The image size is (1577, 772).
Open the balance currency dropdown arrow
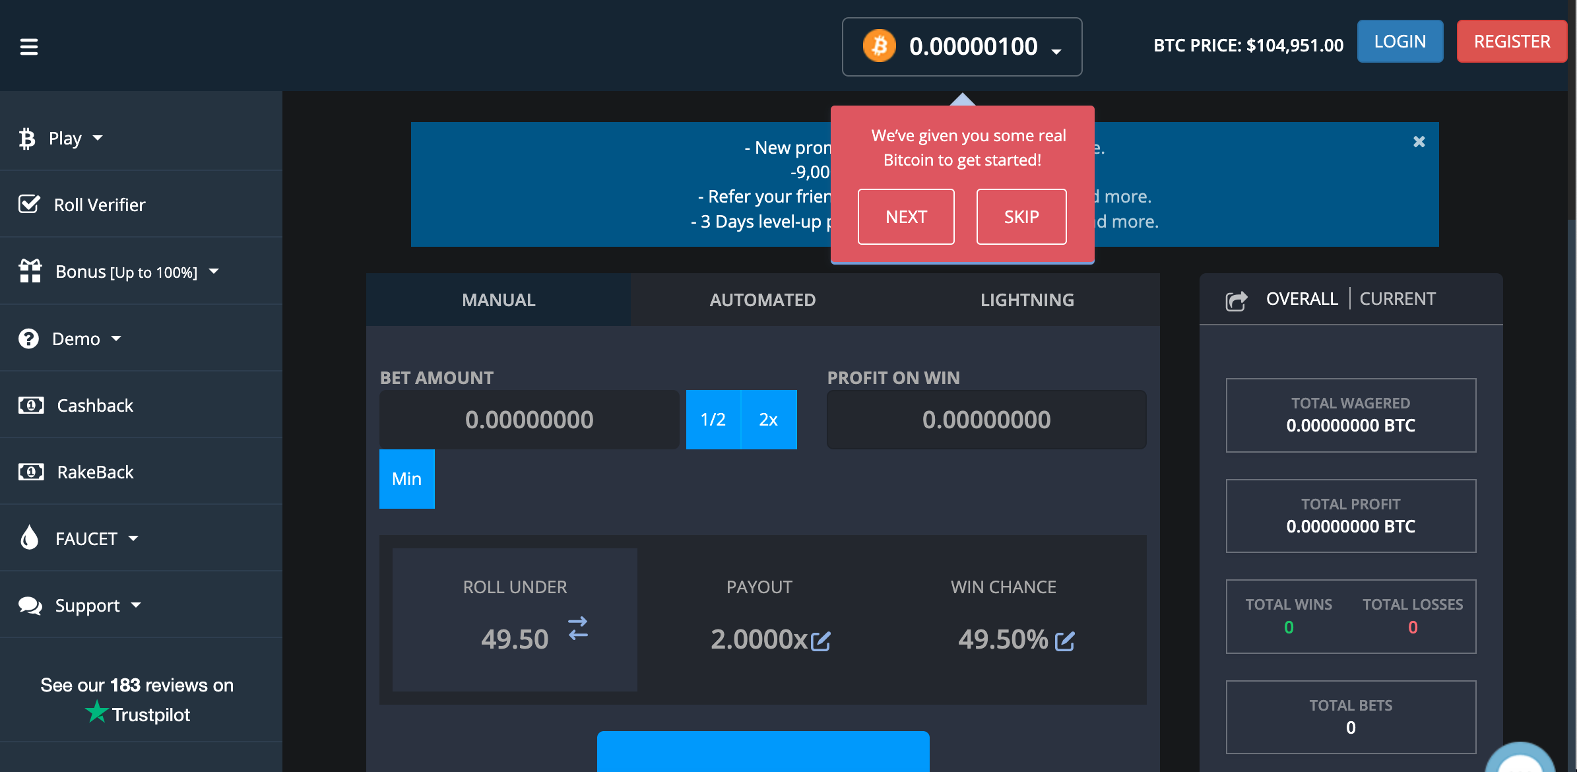tap(1056, 51)
